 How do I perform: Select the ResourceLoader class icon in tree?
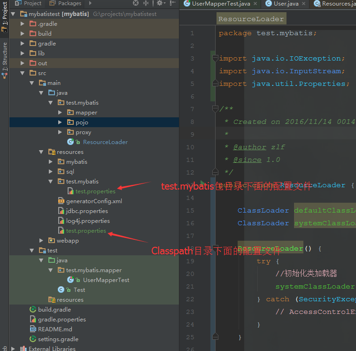[70, 142]
